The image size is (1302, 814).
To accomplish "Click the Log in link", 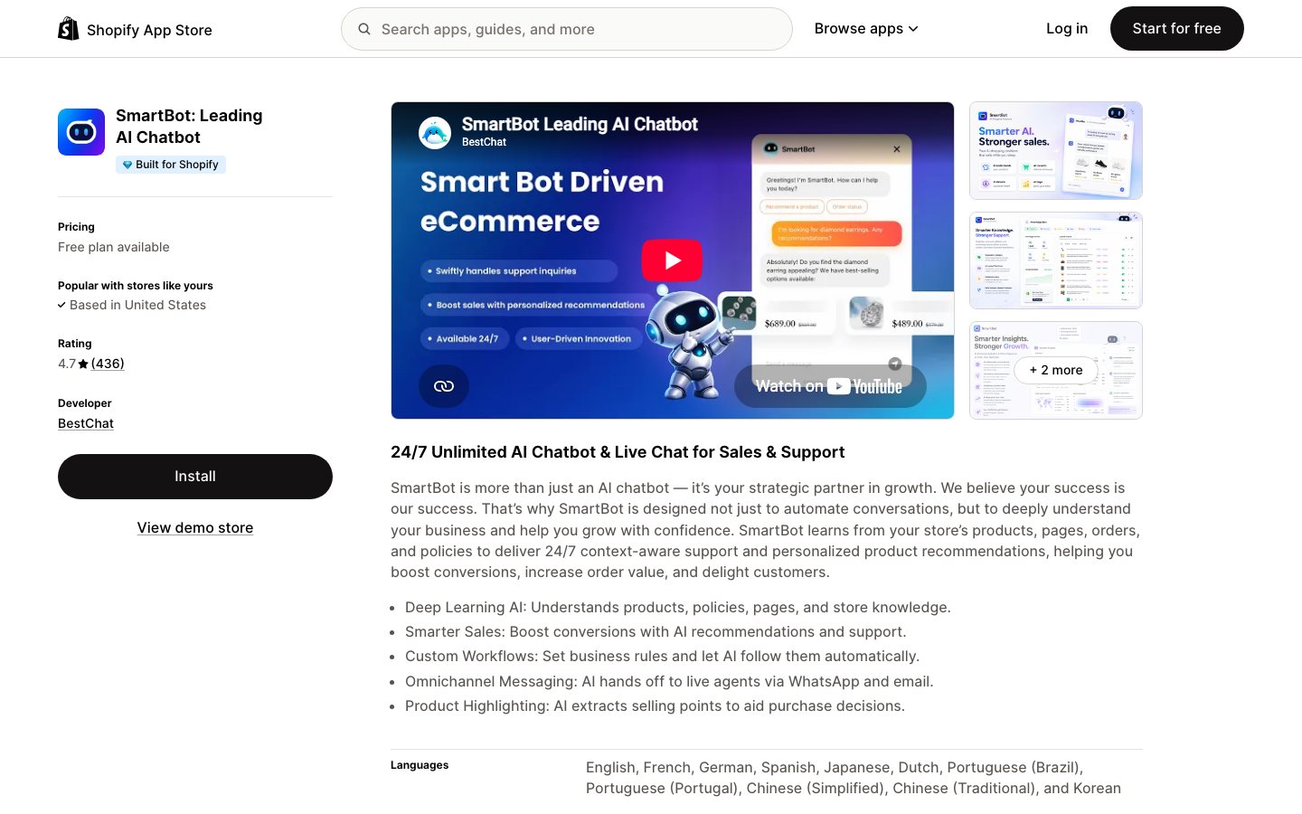I will point(1067,29).
